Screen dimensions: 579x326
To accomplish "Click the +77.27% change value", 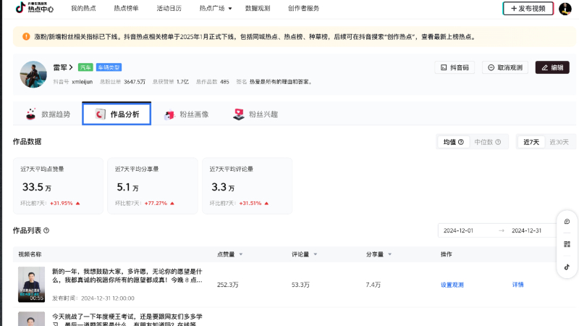I will point(156,204).
